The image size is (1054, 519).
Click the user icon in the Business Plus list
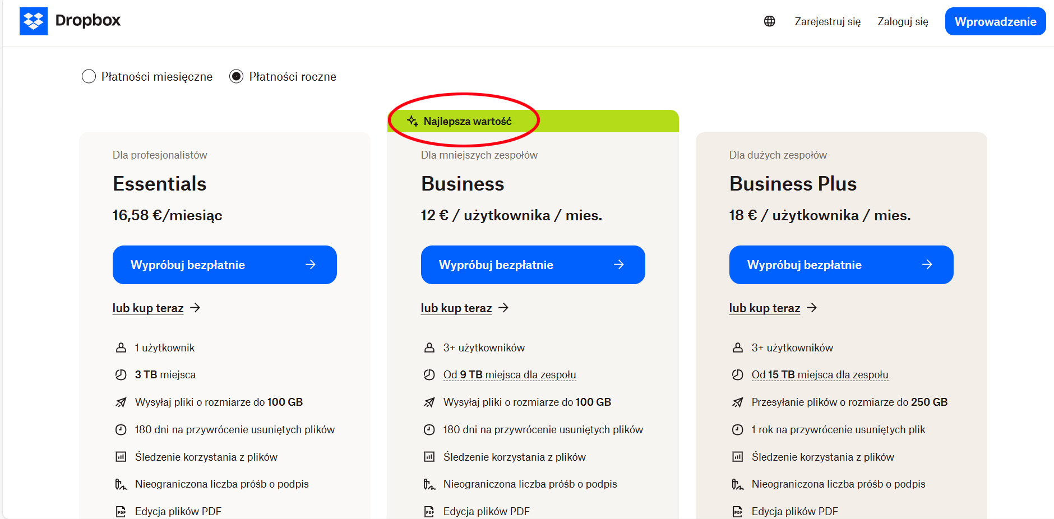coord(738,347)
